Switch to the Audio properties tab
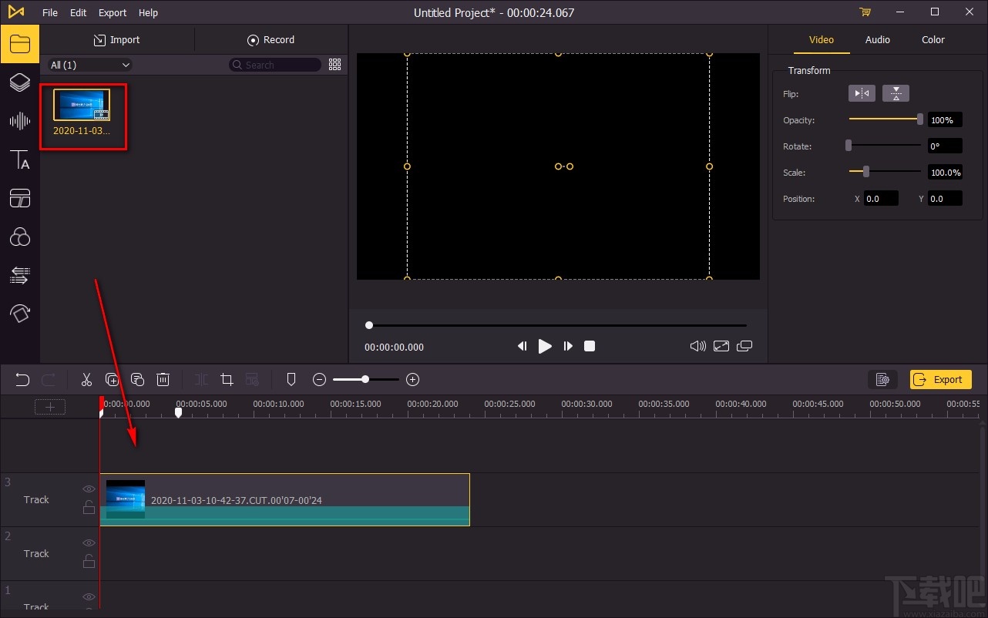Screen dimensions: 988x618 (877, 40)
